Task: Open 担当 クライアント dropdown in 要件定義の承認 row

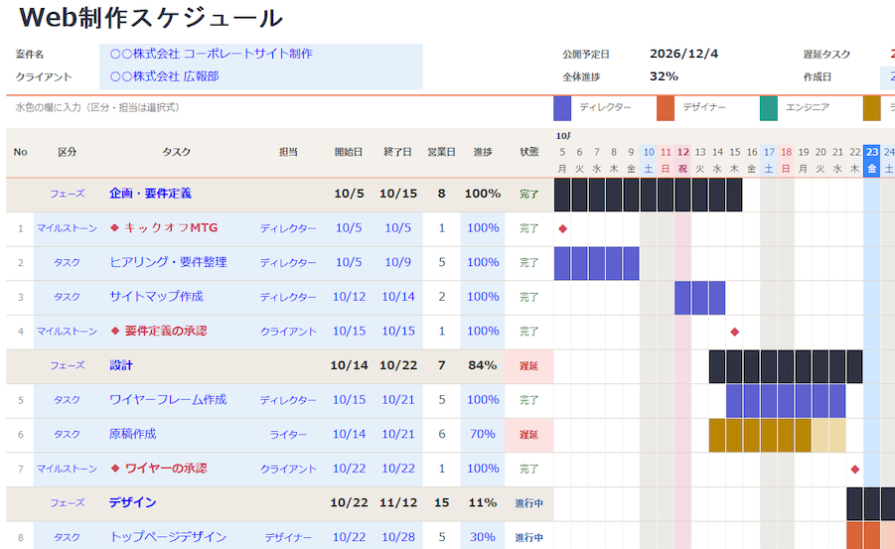Action: (x=288, y=332)
